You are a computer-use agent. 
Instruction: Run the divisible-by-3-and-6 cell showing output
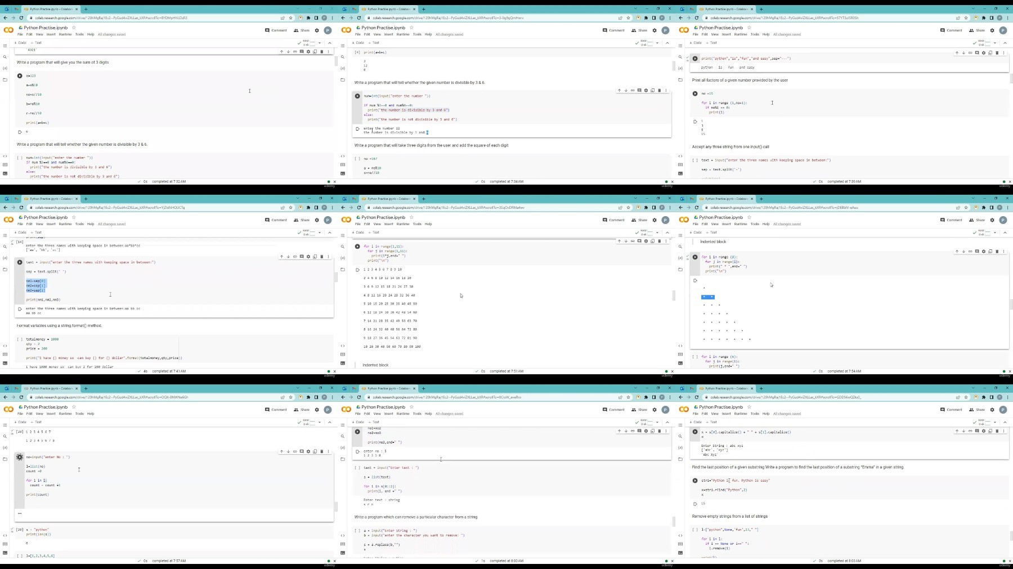(357, 96)
